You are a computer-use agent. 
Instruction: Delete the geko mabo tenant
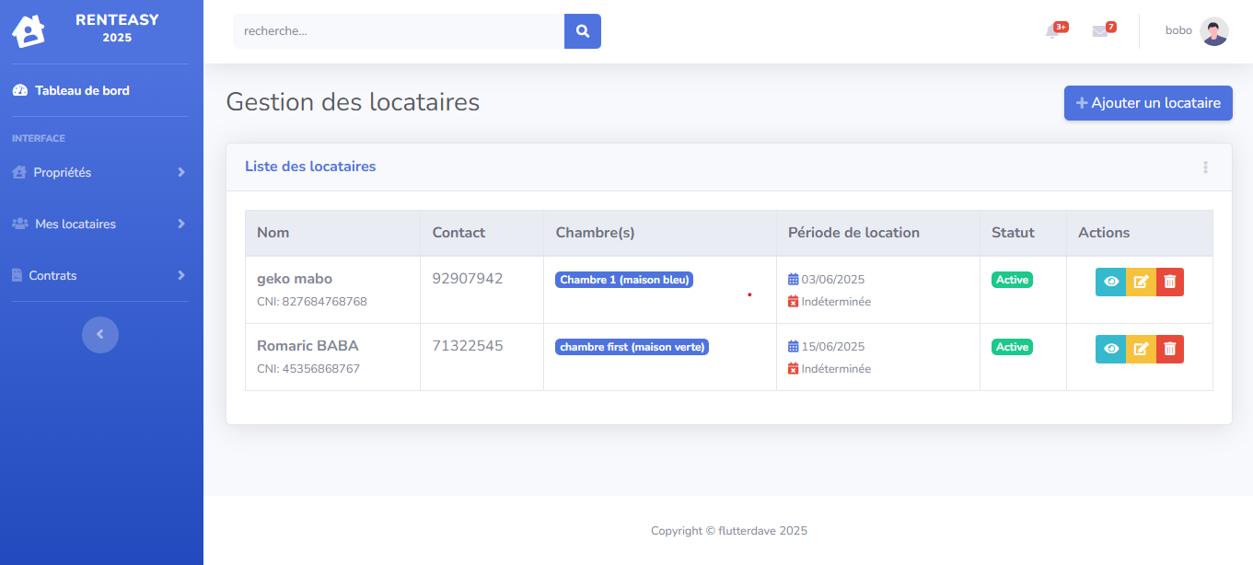(1170, 282)
